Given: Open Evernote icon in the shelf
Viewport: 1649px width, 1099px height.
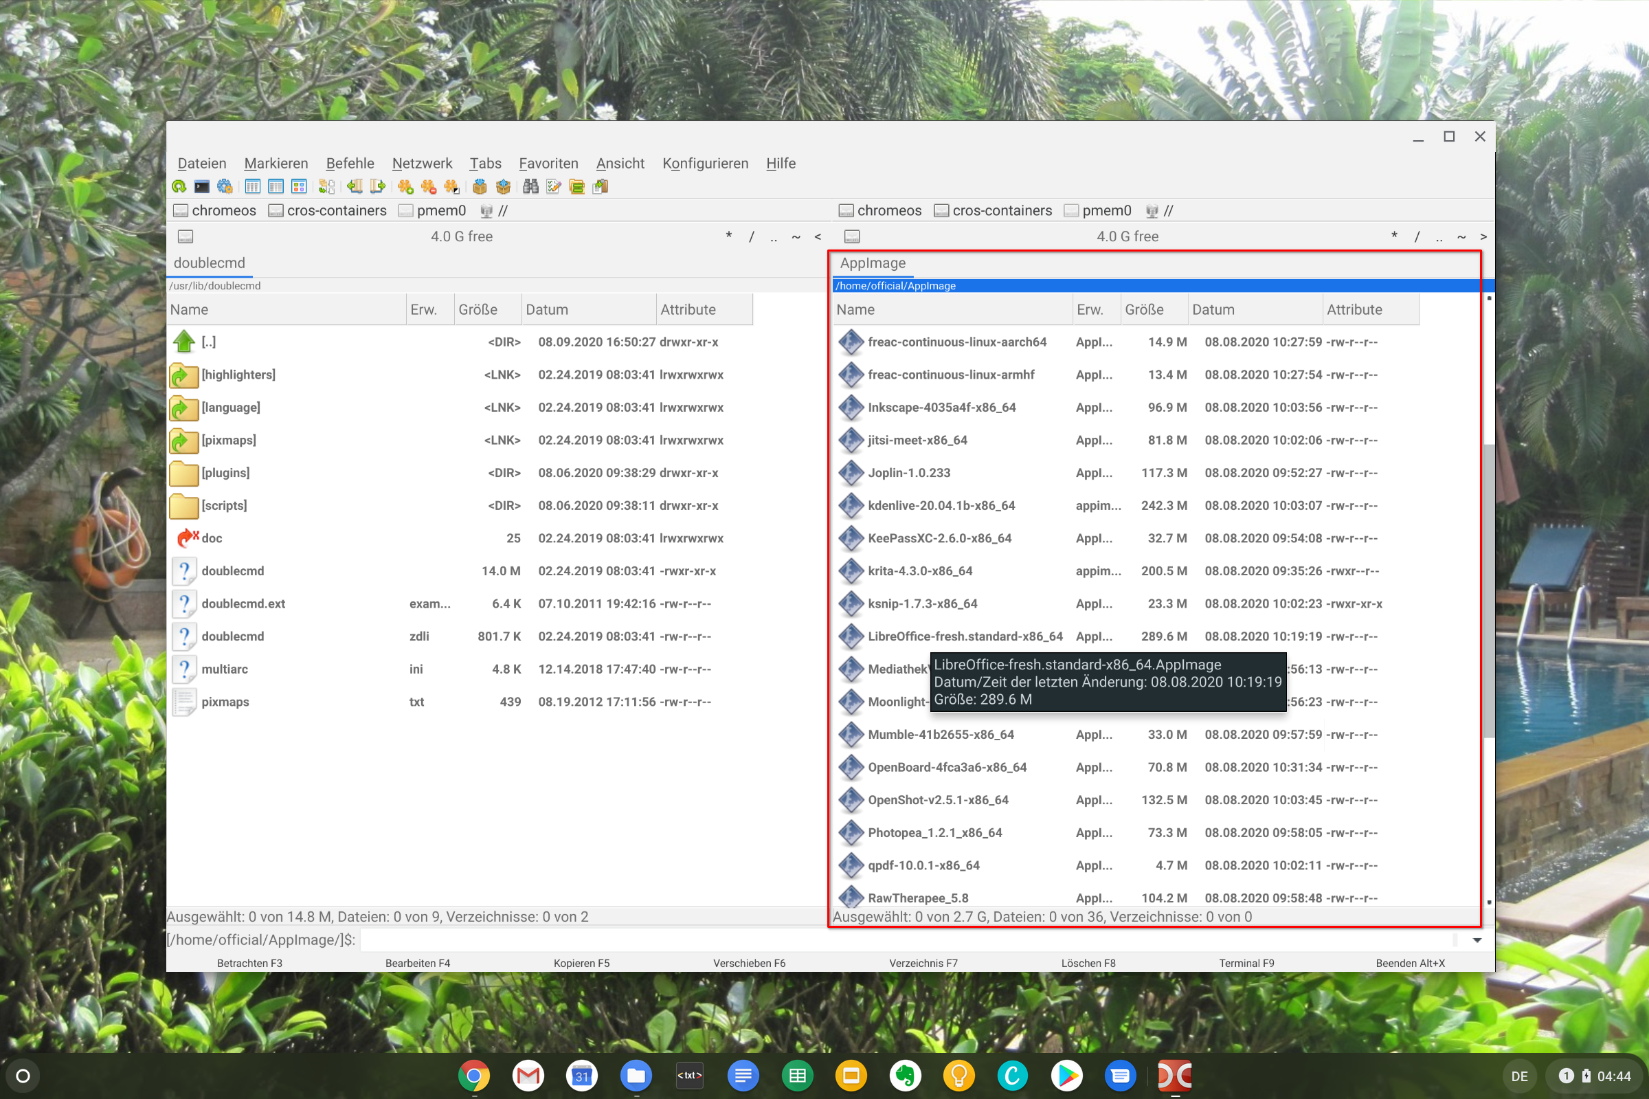Looking at the screenshot, I should (905, 1075).
